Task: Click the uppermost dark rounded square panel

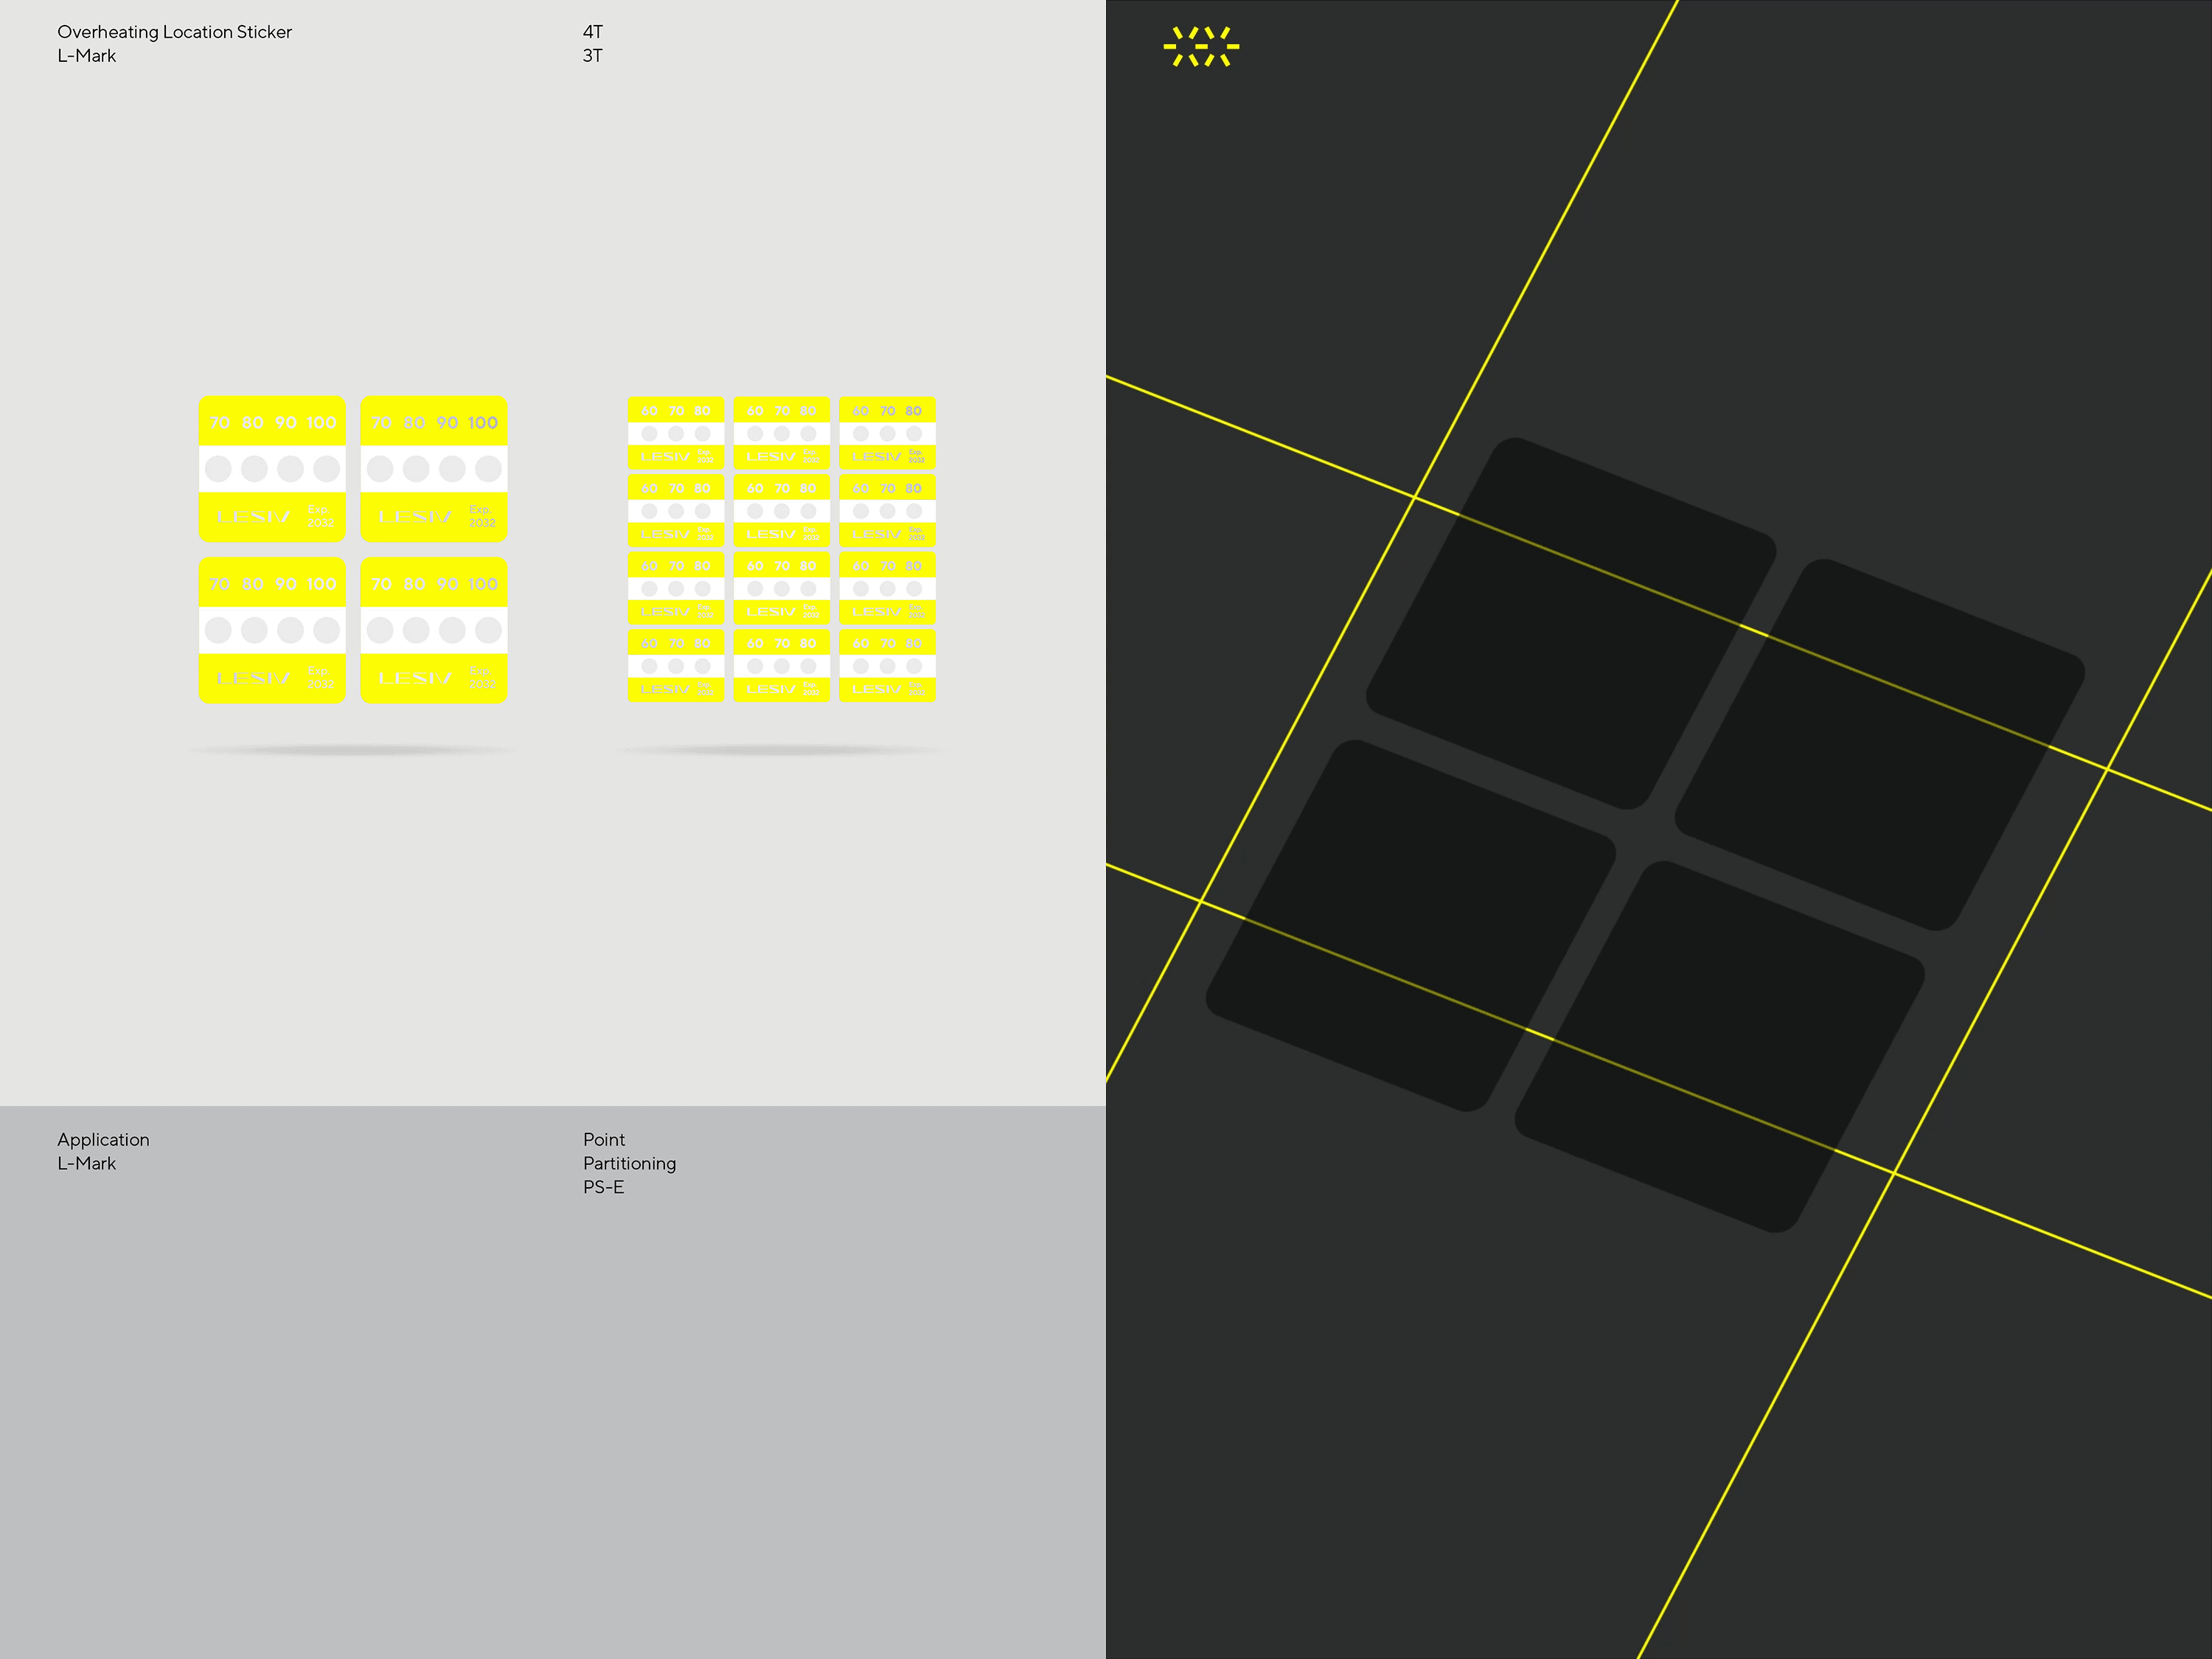Action: (1570, 622)
